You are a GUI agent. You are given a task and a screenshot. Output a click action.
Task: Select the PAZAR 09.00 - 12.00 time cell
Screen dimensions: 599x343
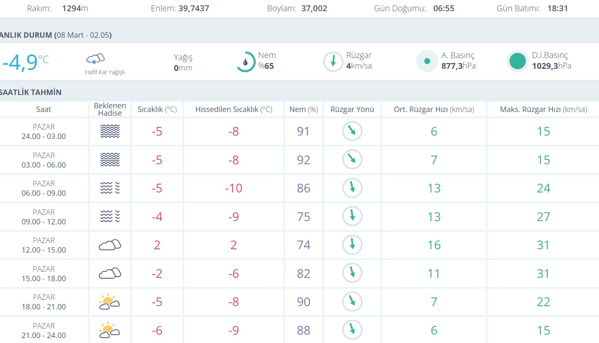click(44, 217)
